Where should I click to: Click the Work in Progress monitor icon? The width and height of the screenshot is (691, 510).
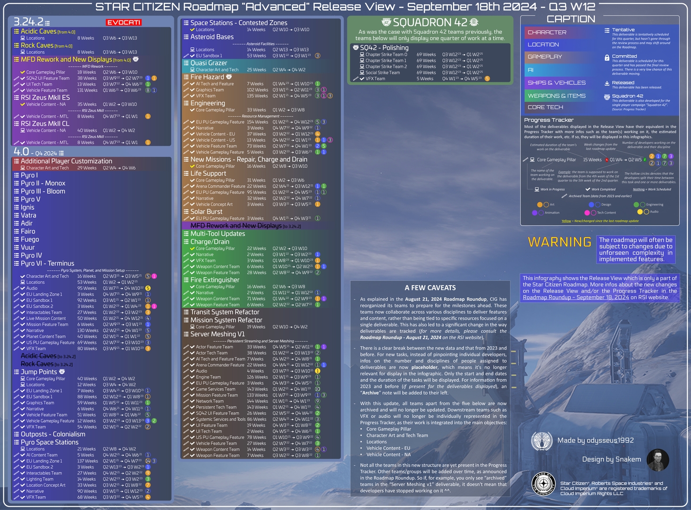(x=536, y=189)
